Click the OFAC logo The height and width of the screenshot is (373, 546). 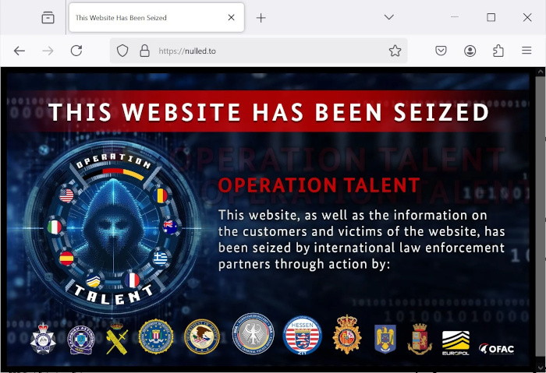tap(497, 348)
